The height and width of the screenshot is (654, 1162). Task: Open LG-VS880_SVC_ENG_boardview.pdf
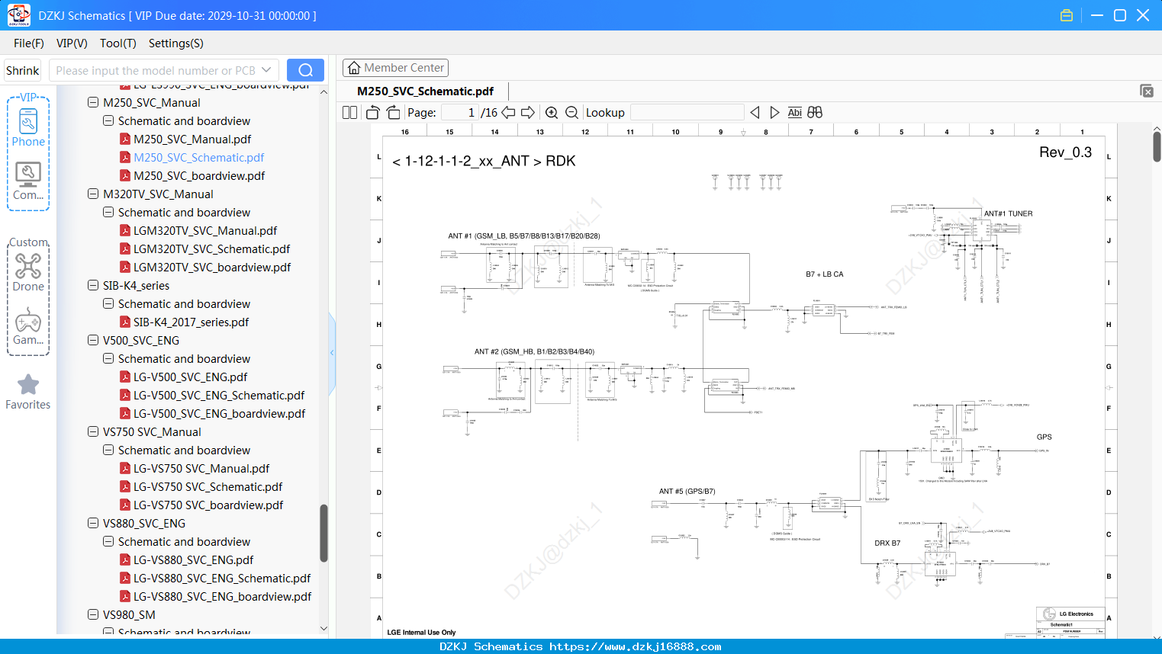coord(222,596)
